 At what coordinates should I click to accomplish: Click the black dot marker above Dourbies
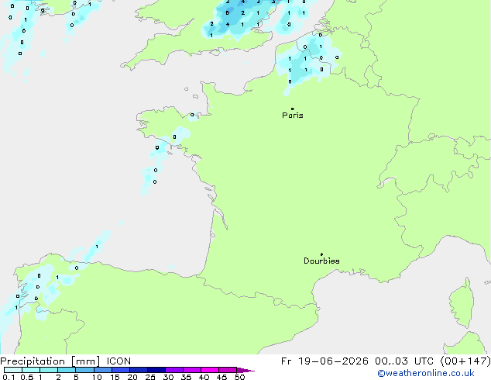[321, 254]
